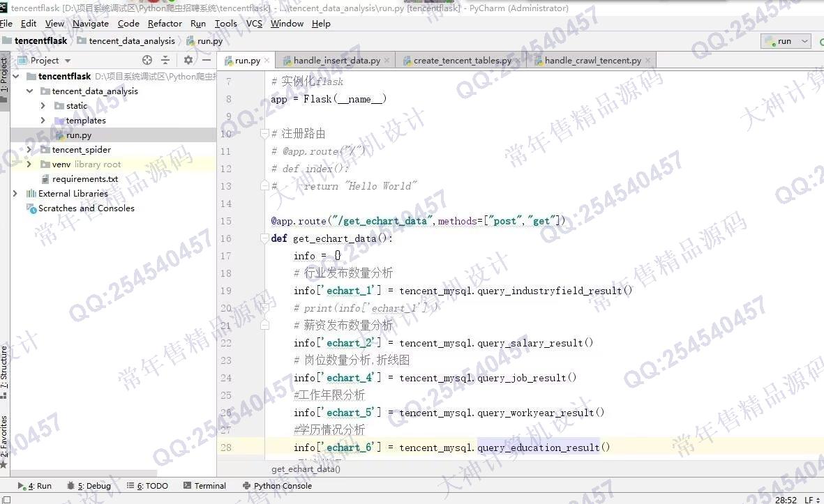Viewport: 824px width, 504px height.
Task: Open the Project view selector dropdown
Action: click(45, 61)
